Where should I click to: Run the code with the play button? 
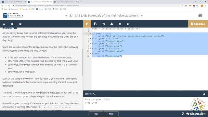(x=87, y=24)
